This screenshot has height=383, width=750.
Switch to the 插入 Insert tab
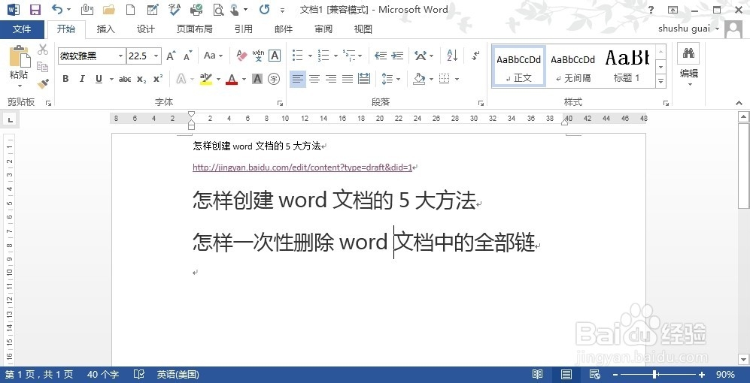tap(106, 29)
